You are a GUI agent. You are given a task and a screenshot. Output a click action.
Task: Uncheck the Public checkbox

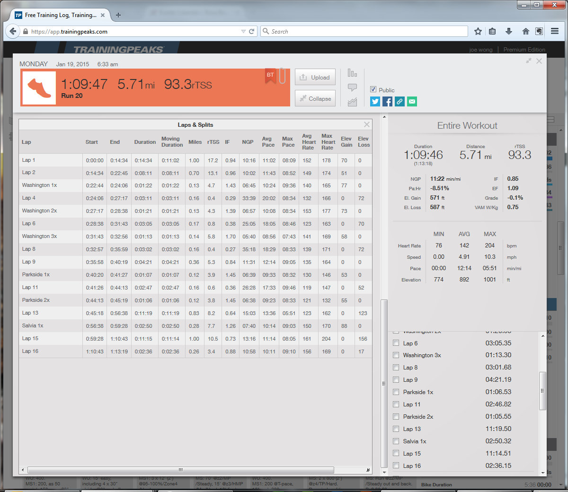[x=373, y=89]
